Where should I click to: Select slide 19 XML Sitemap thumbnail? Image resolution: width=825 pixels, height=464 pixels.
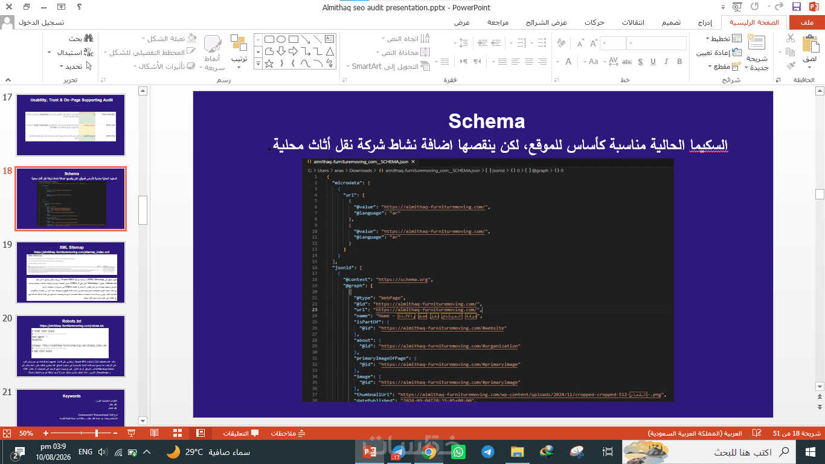(70, 271)
